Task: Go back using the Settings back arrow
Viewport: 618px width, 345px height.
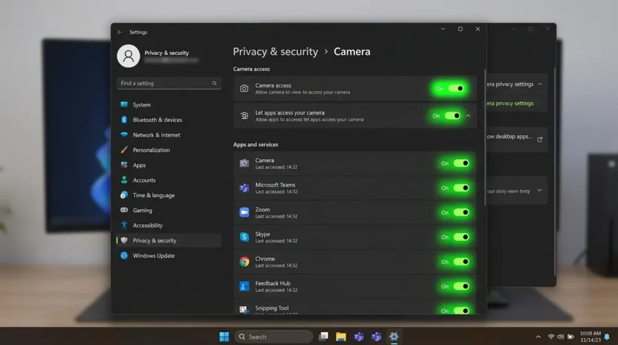Action: point(120,33)
